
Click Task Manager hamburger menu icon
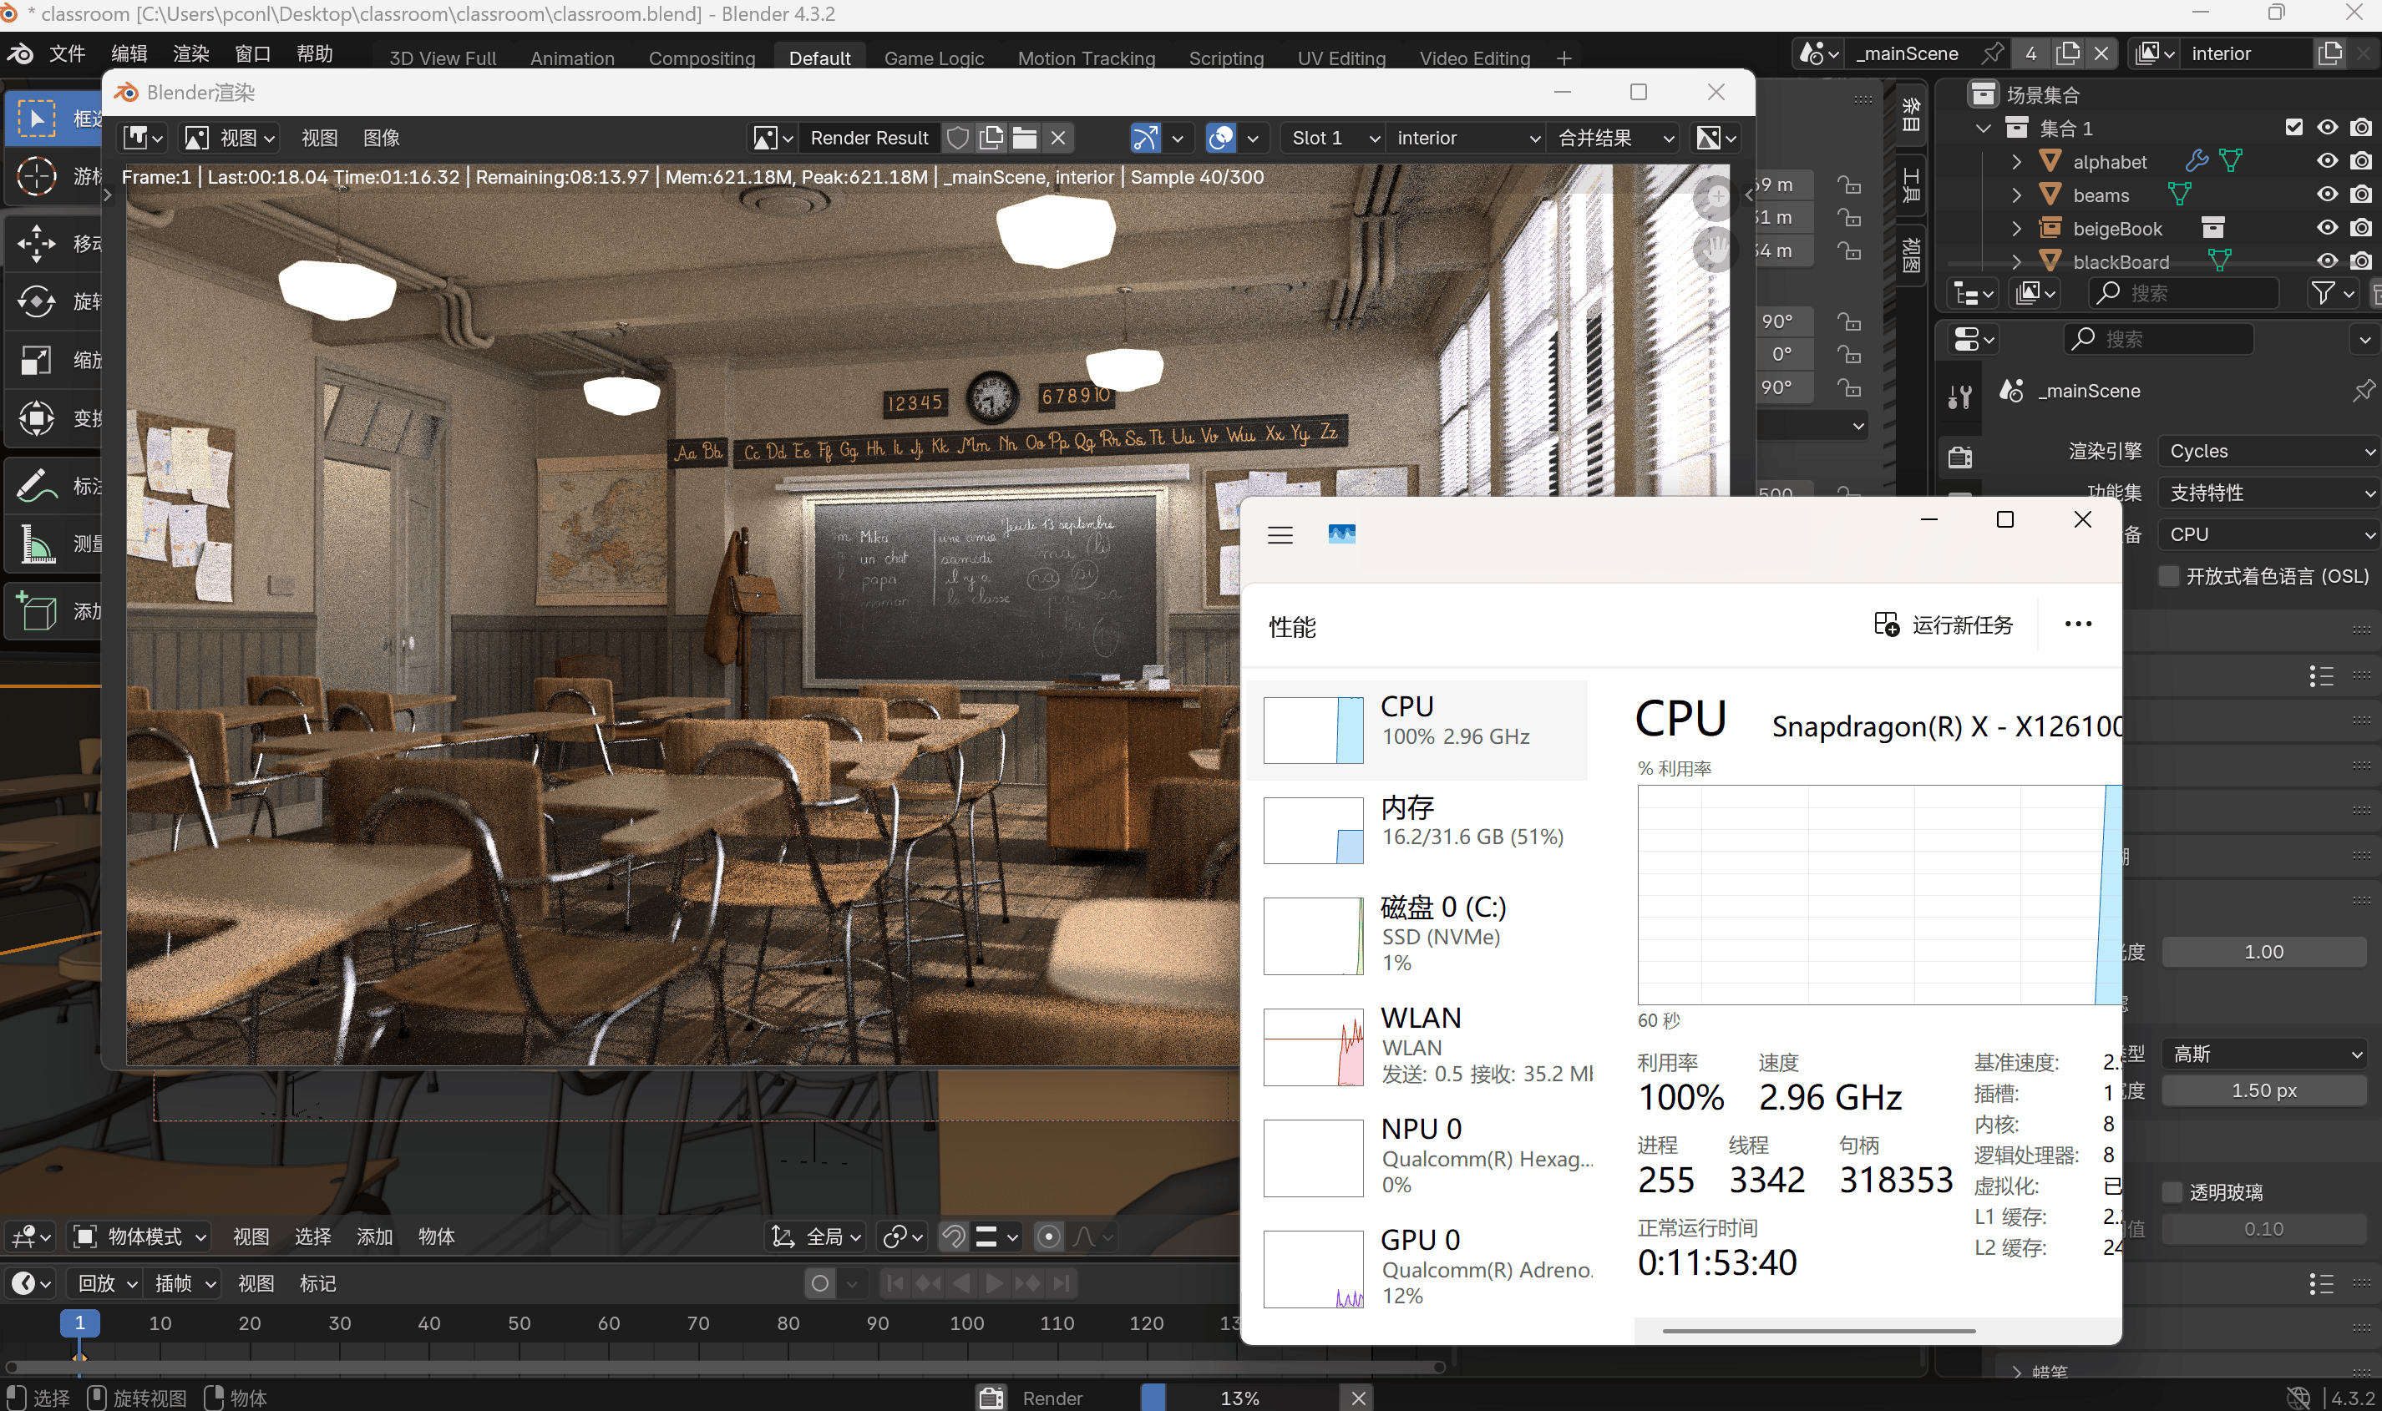[1280, 535]
